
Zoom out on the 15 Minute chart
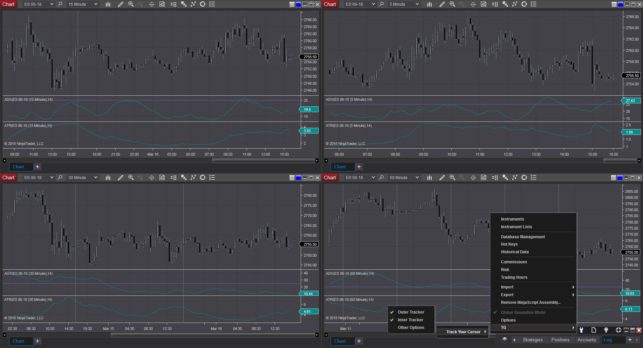[x=140, y=4]
